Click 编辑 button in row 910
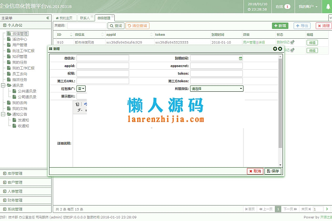This screenshot has height=221, width=332. click(x=312, y=42)
